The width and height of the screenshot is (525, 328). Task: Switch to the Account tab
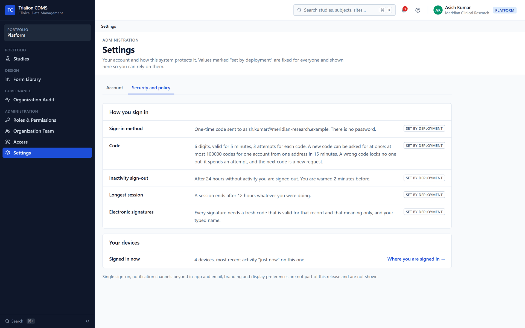click(x=115, y=88)
